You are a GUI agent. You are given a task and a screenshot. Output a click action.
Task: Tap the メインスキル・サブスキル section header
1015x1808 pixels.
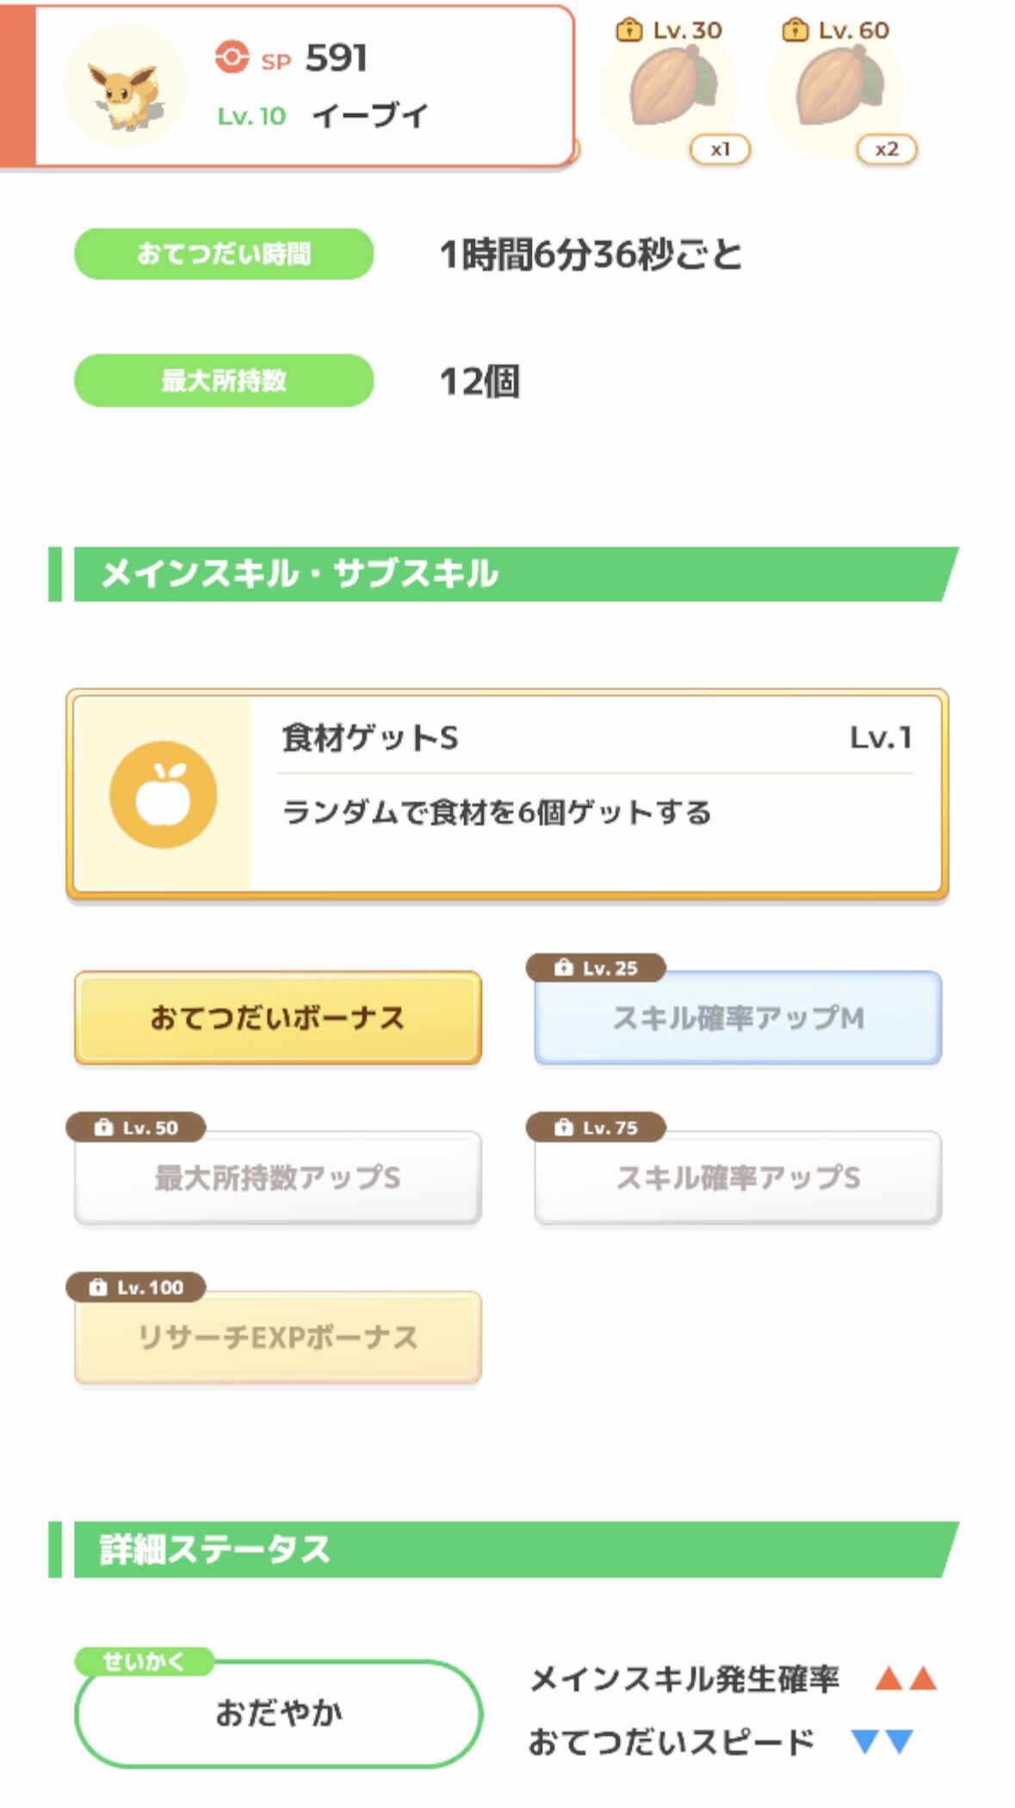(504, 574)
